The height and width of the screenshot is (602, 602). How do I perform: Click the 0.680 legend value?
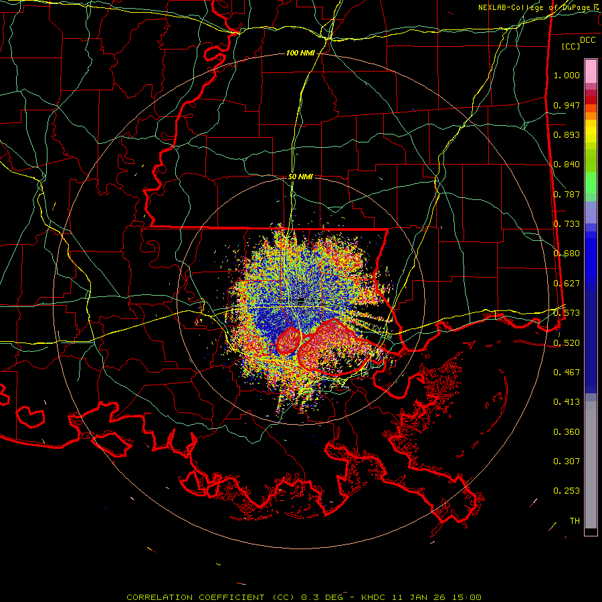[567, 254]
